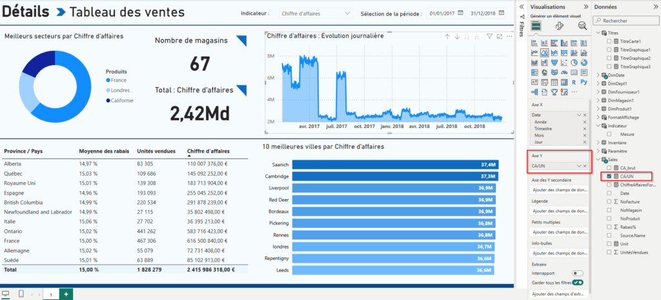661x300 pixels.
Task: Open the Analytics magnifier tab
Action: coord(583,26)
